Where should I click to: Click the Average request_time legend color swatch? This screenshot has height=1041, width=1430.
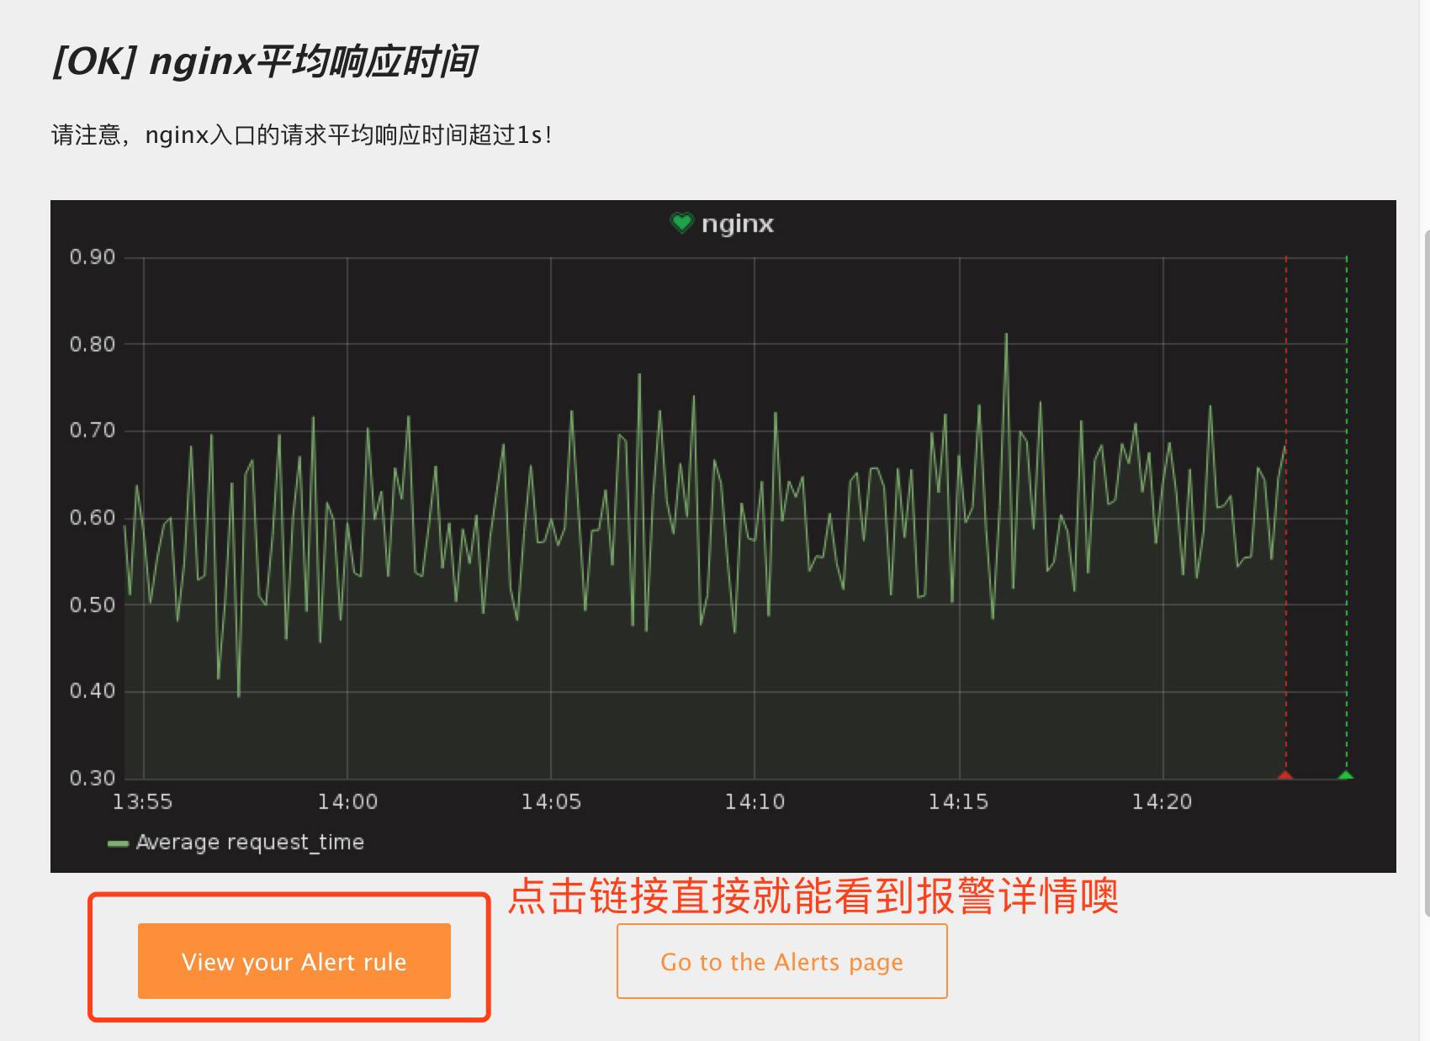[x=118, y=843]
